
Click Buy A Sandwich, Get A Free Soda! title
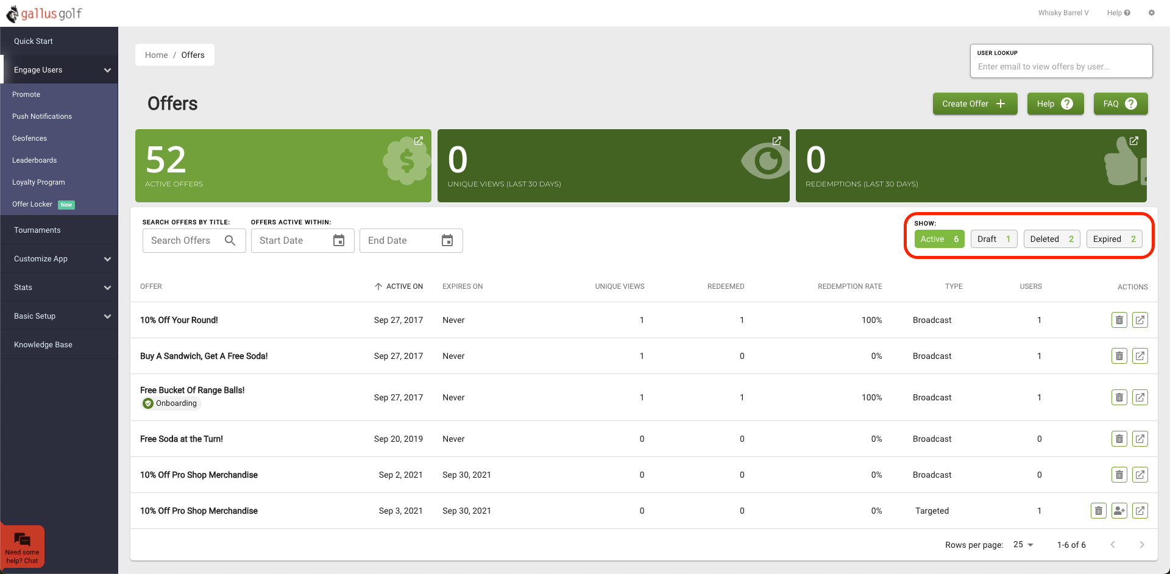coord(204,356)
